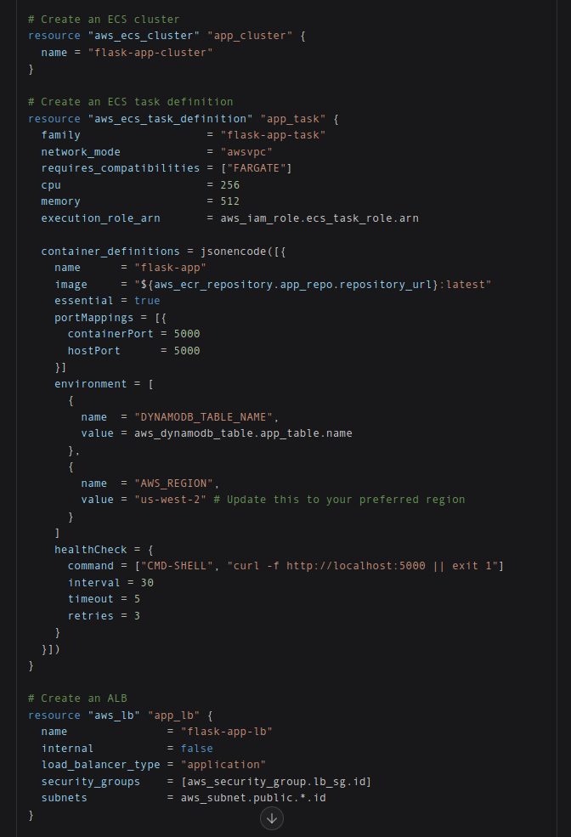The height and width of the screenshot is (837, 571).
Task: Click the "aws_ecs_cluster" resource type string
Action: 144,36
